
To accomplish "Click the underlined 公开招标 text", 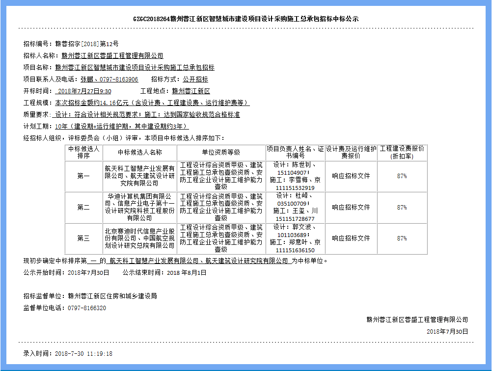I will click(x=195, y=79).
